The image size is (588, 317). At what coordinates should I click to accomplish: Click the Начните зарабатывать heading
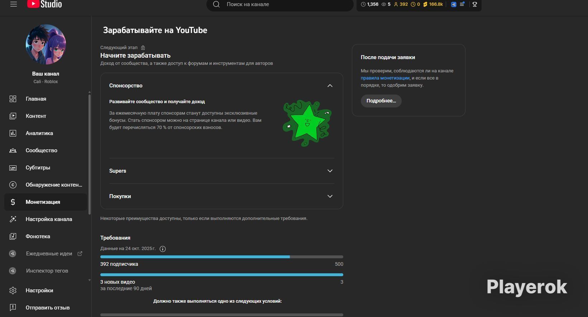tap(135, 56)
